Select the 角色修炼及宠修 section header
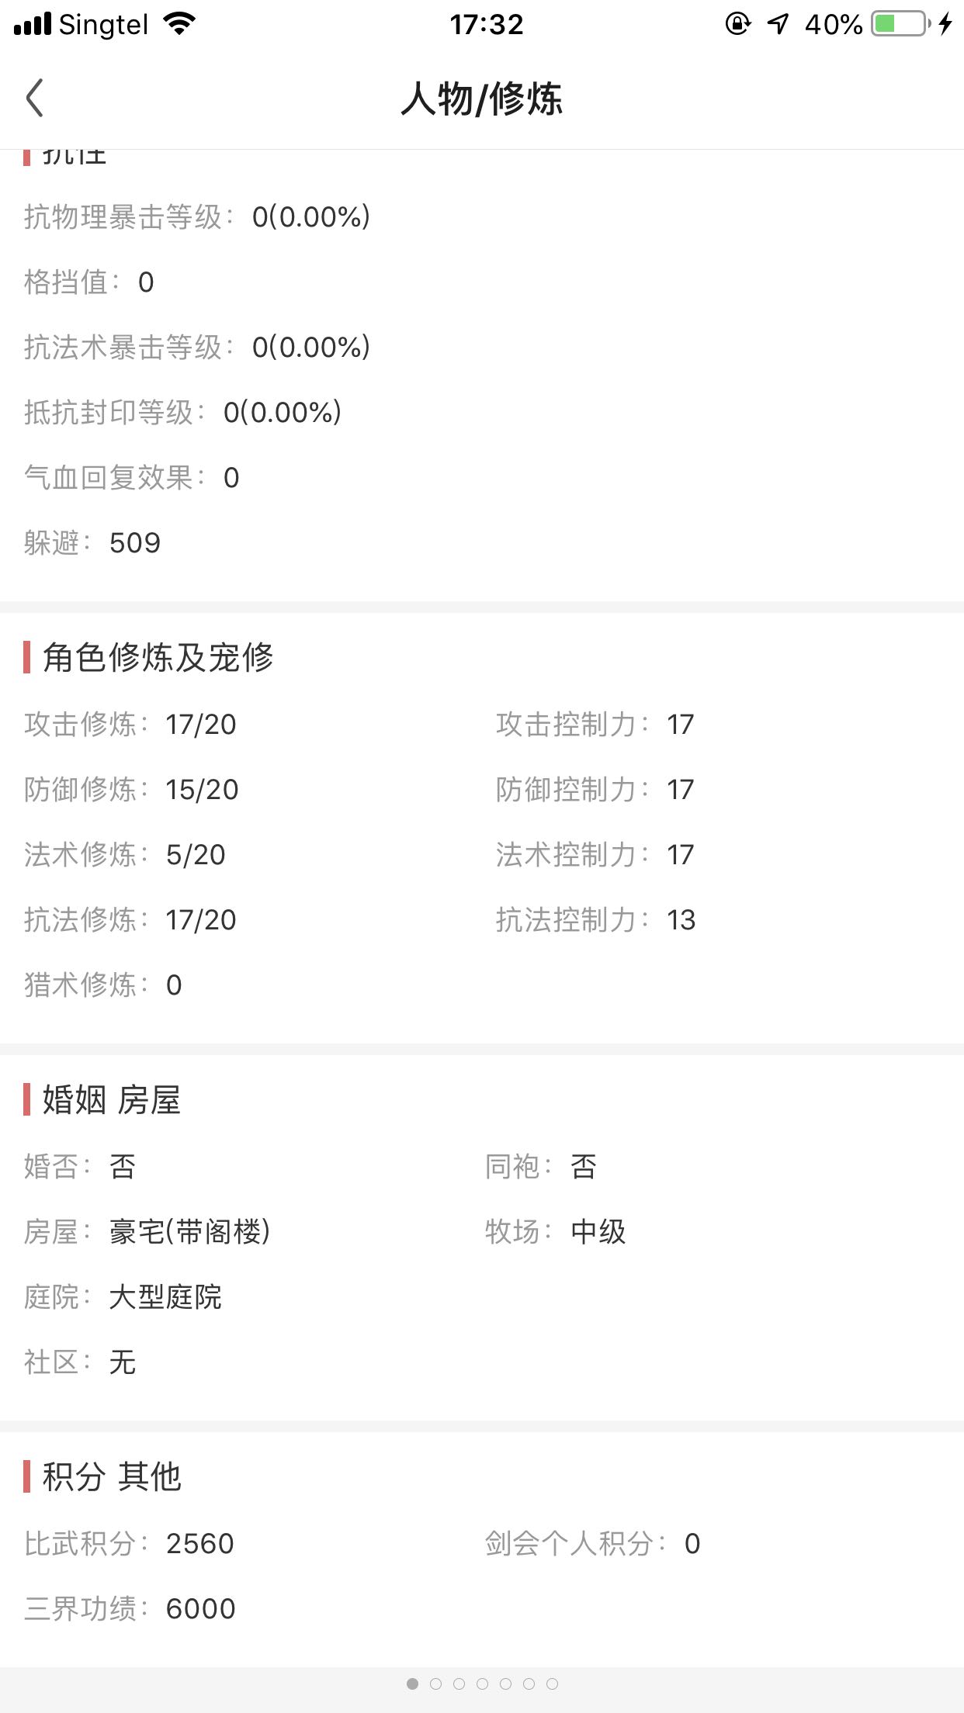The height and width of the screenshot is (1713, 964). point(158,657)
